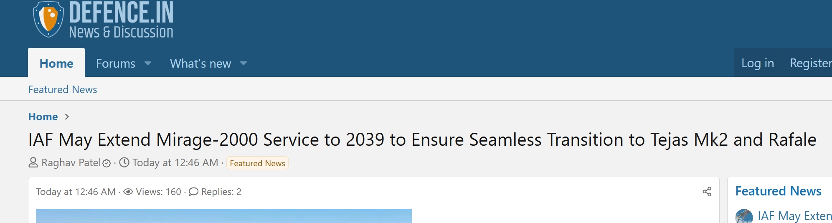The image size is (832, 223).
Task: Open the Featured News sidebar heading link
Action: [778, 191]
